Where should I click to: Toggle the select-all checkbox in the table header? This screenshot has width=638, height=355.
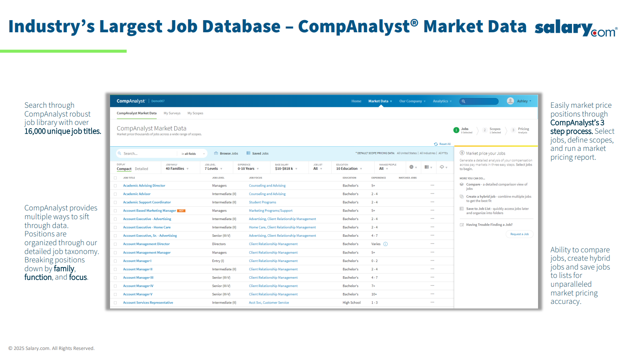point(116,178)
